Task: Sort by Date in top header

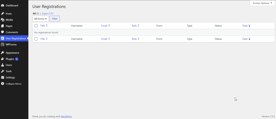Action: click(x=245, y=26)
